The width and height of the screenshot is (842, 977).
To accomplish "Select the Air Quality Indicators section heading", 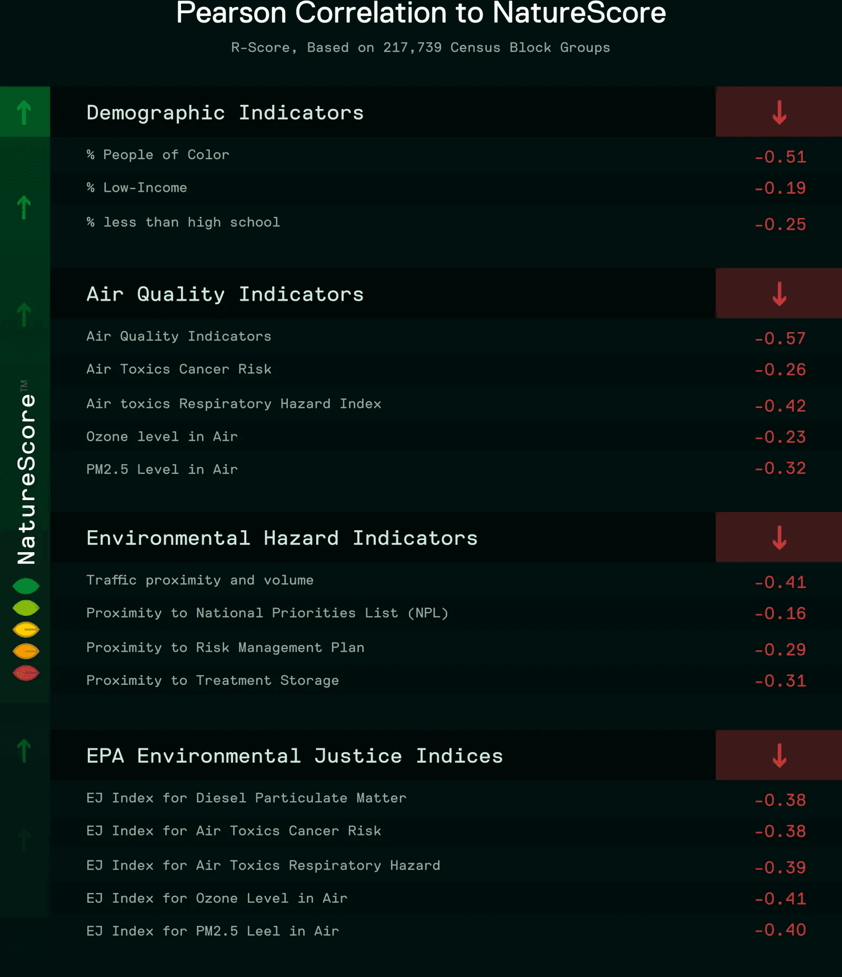I will point(225,294).
